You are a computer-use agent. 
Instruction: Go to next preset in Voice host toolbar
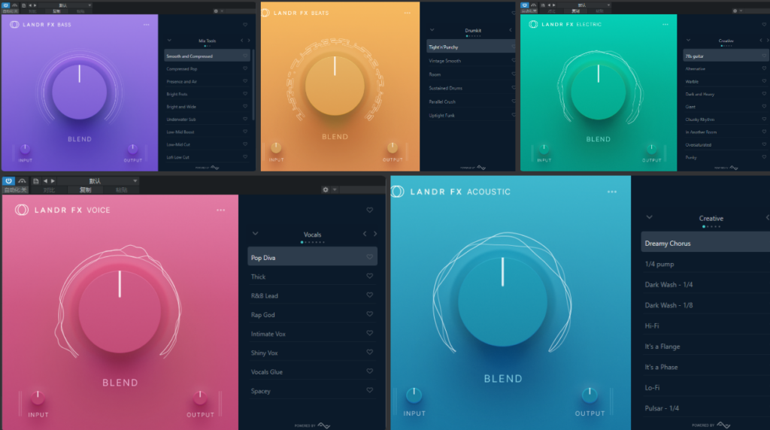(x=53, y=181)
